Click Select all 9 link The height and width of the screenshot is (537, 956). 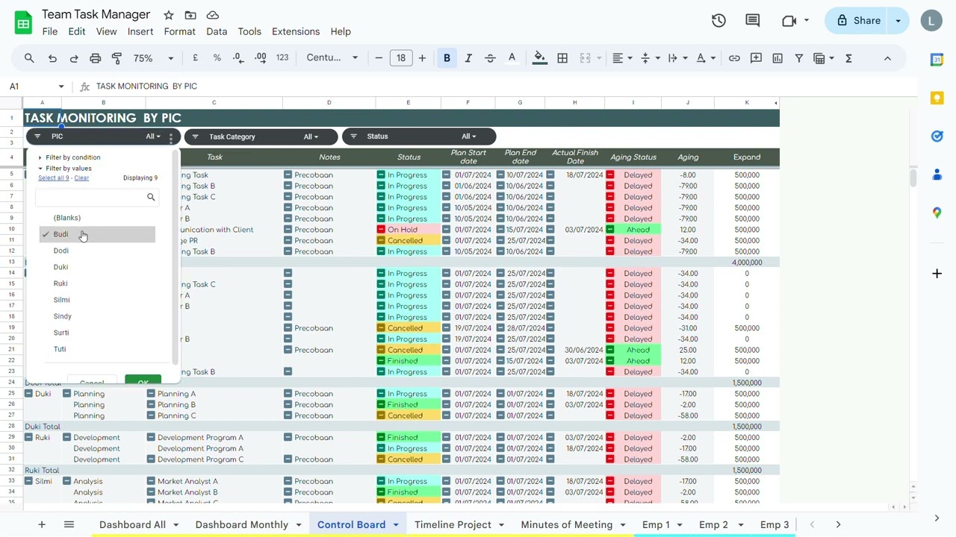(x=54, y=178)
